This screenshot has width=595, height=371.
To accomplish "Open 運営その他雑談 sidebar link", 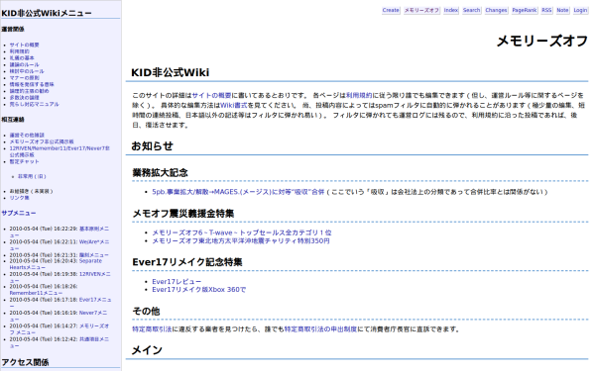I will tap(27, 136).
